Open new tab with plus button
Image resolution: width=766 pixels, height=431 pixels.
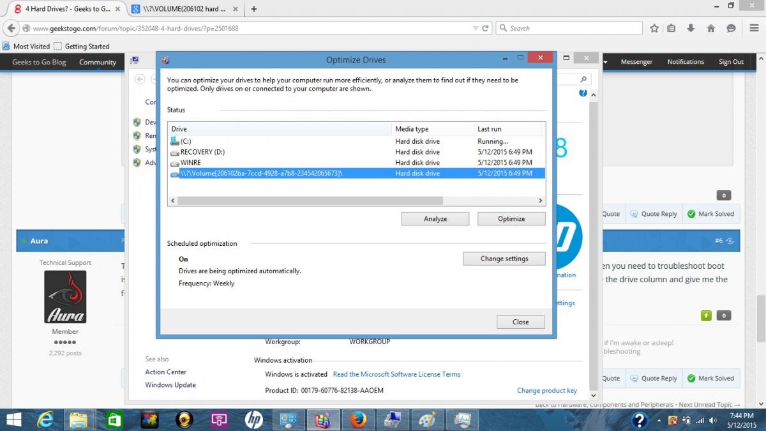coord(254,9)
